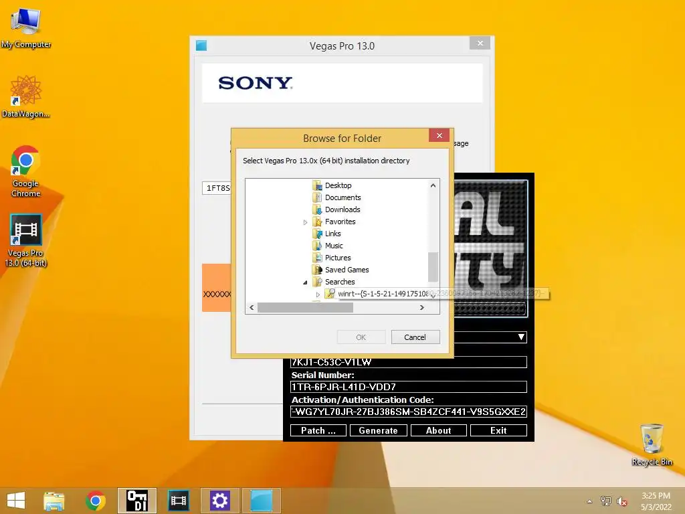Open the DataWagon desktop shortcut
This screenshot has width=685, height=514.
(26, 96)
